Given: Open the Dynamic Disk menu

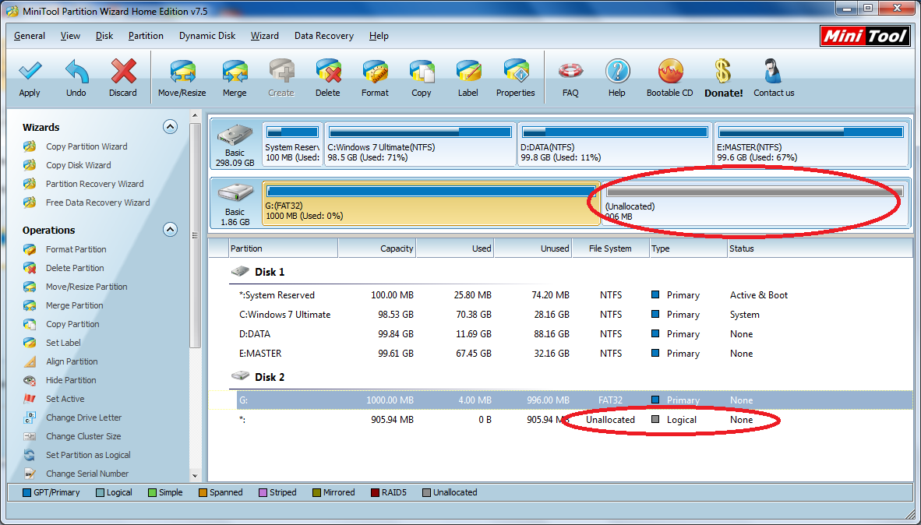Looking at the screenshot, I should [207, 36].
